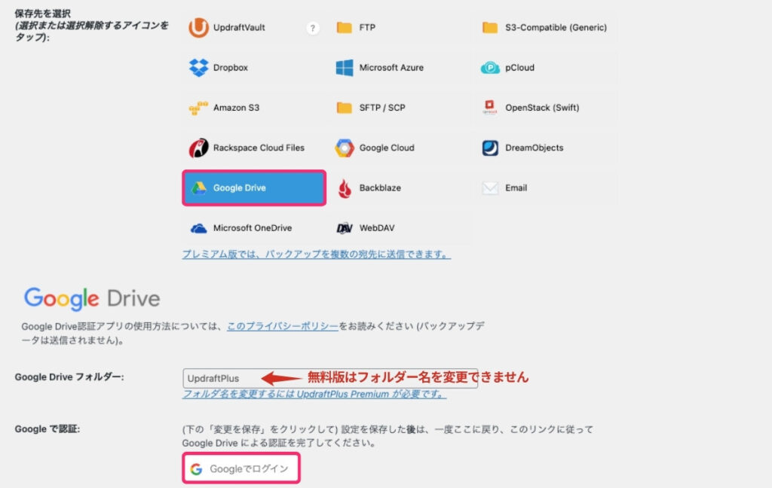Select the Backblaze flame icon

[345, 188]
